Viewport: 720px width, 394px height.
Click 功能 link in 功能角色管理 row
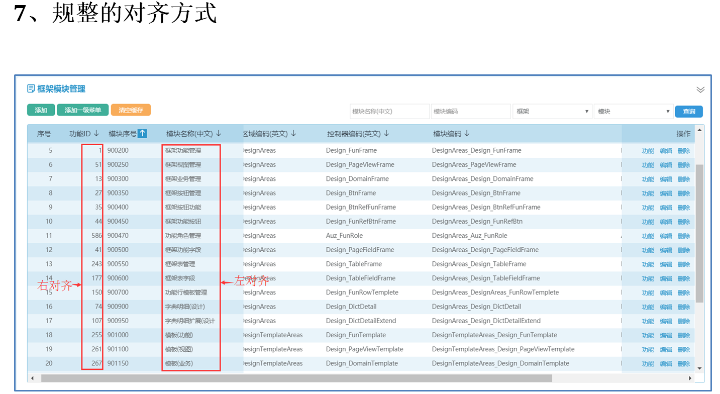pyautogui.click(x=648, y=236)
